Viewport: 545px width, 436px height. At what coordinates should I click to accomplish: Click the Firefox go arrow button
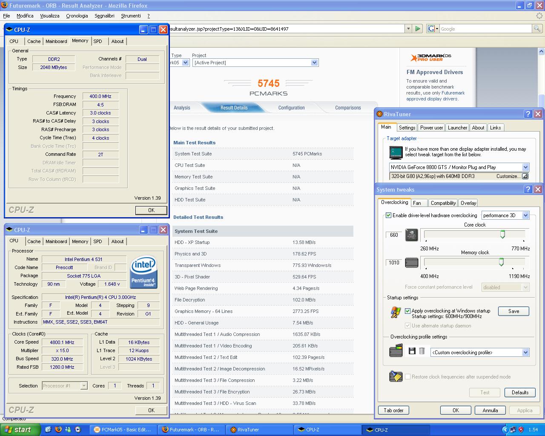[x=418, y=29]
